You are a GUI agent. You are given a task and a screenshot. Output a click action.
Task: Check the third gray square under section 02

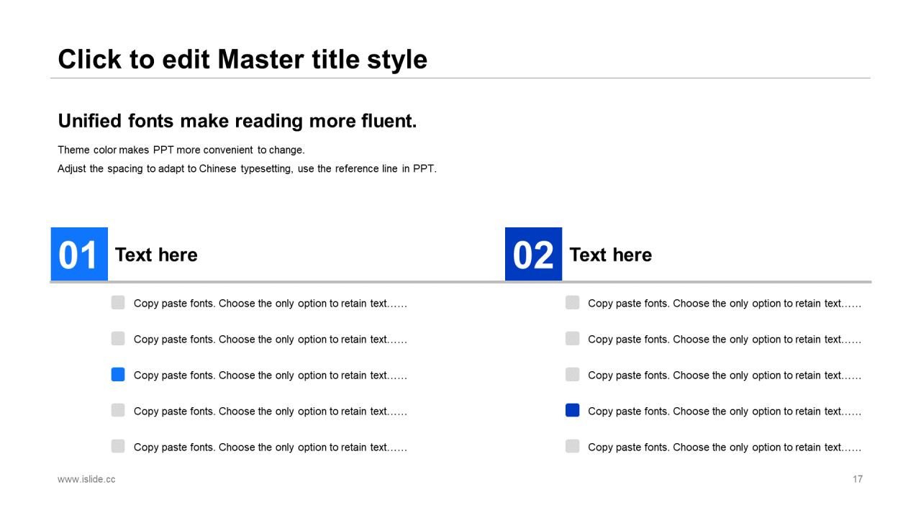[572, 374]
